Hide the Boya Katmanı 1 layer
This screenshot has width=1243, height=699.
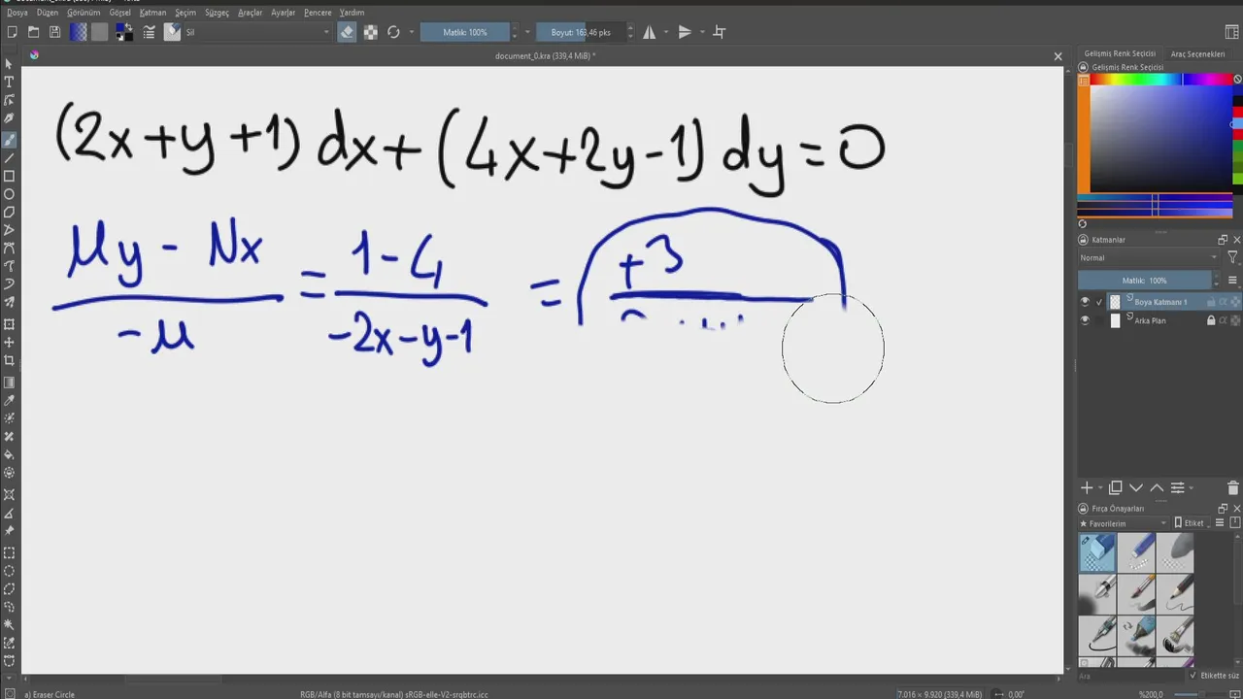[x=1085, y=302]
